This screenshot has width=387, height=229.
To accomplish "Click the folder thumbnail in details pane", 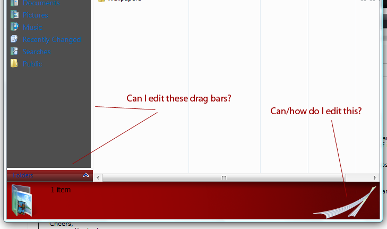I will pos(22,201).
